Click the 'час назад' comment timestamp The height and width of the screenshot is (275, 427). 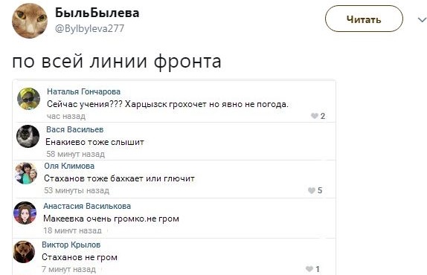click(66, 116)
